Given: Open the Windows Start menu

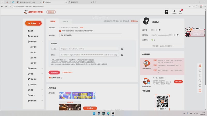Looking at the screenshot, I should (94, 113).
